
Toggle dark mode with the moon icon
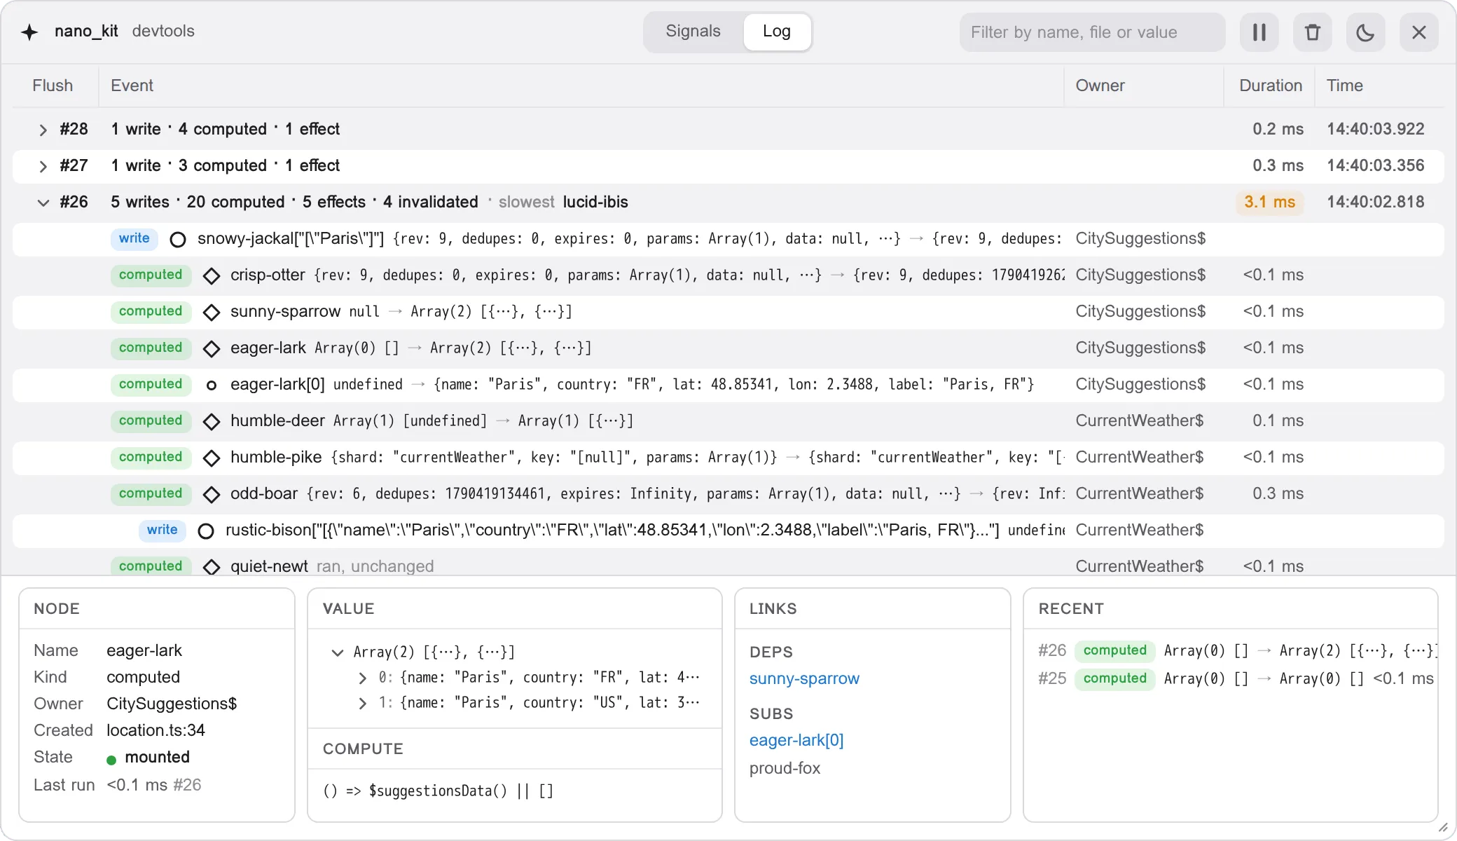[x=1366, y=32]
